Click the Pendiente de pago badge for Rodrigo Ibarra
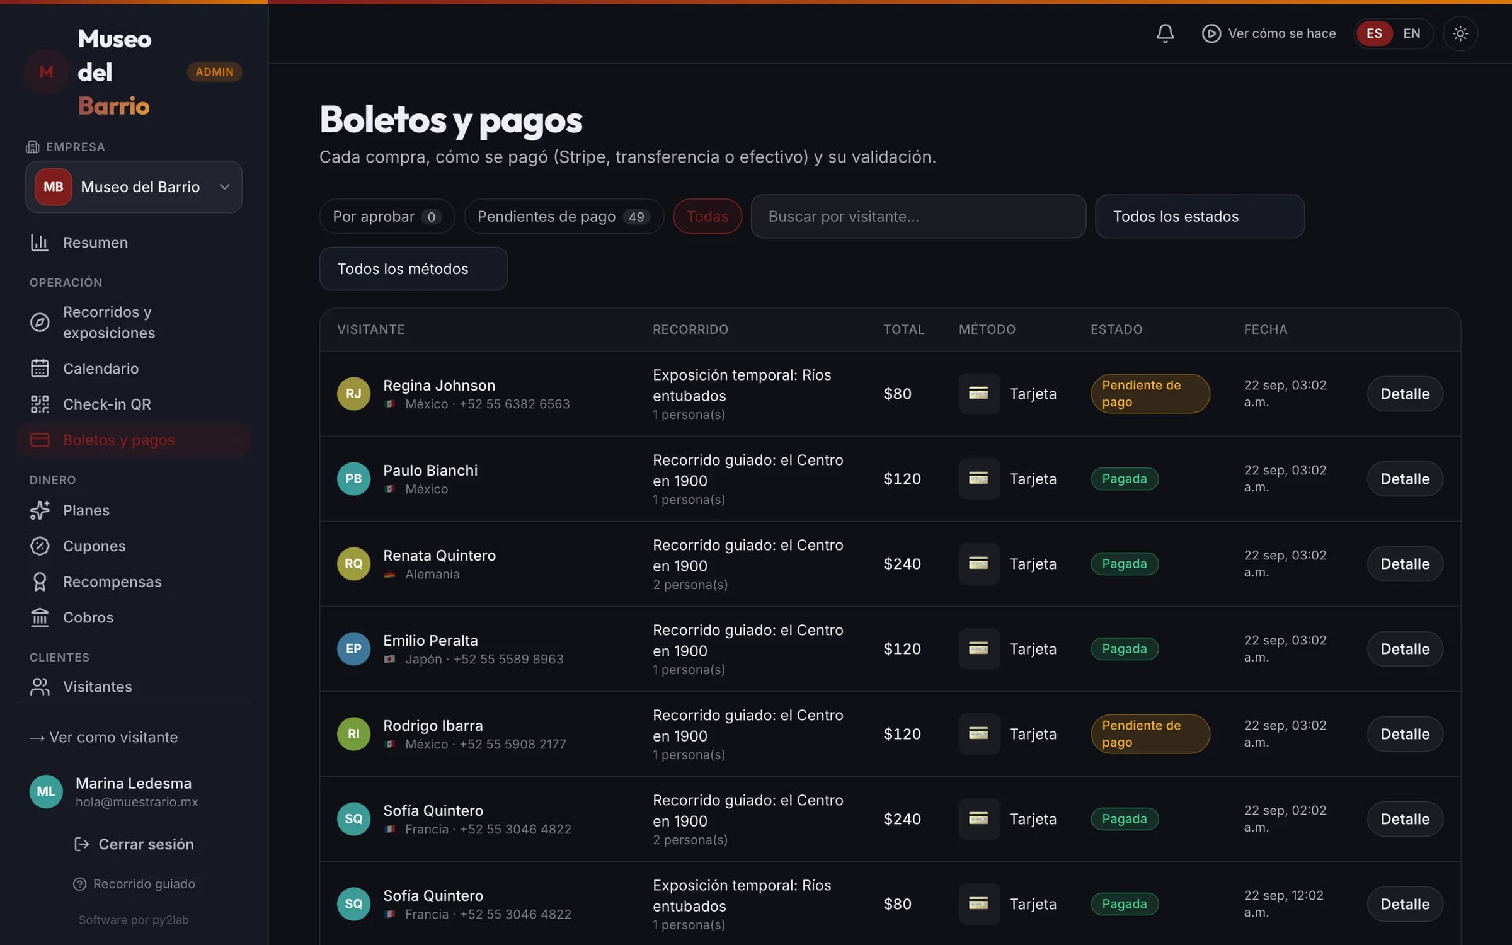Screen dimensions: 1512x945 (x=1150, y=734)
